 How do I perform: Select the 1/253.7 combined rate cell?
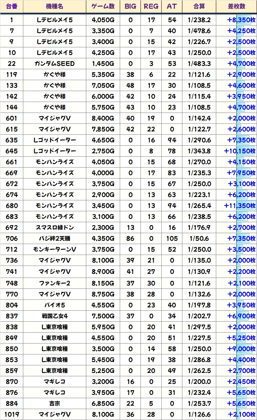click(x=199, y=403)
